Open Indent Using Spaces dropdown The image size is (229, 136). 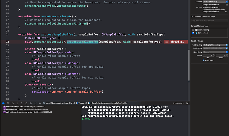215,52
